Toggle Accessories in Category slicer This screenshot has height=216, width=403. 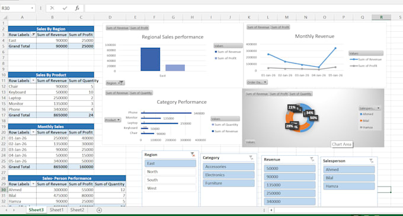pyautogui.click(x=229, y=166)
